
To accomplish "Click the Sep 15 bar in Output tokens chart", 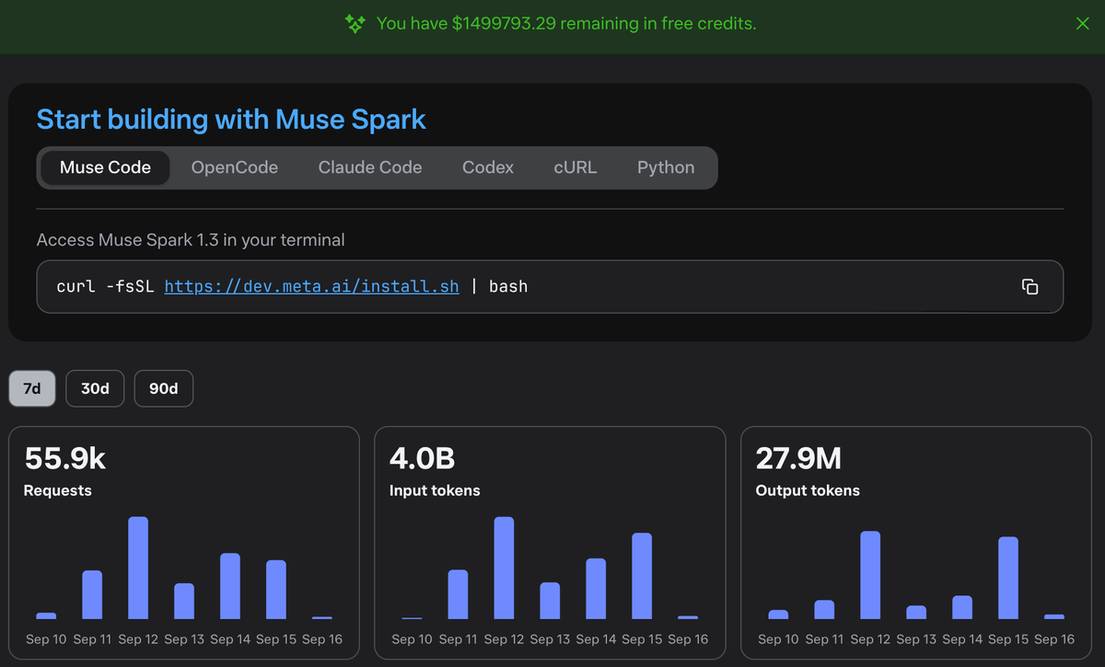I will (x=1008, y=578).
